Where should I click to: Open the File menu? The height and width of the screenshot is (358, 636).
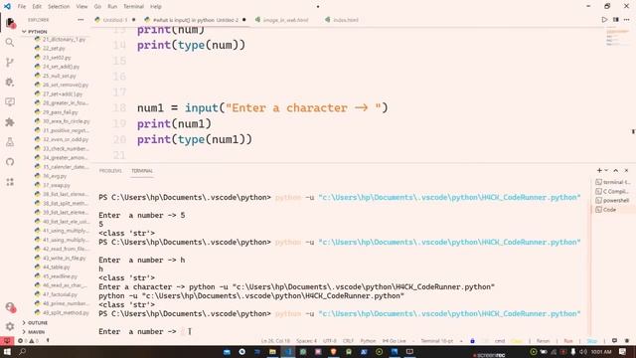[22, 7]
